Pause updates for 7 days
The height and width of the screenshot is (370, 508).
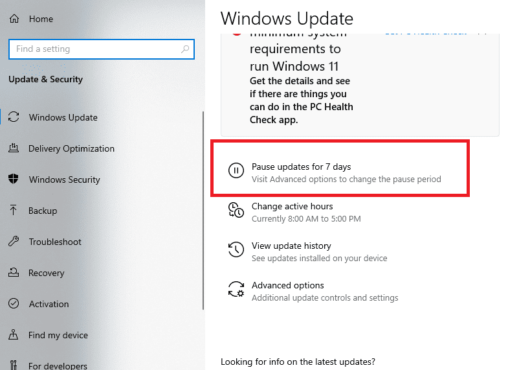(302, 167)
